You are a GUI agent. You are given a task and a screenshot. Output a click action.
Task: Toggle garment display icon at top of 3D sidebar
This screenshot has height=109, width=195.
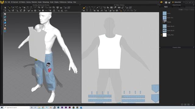tap(5, 14)
